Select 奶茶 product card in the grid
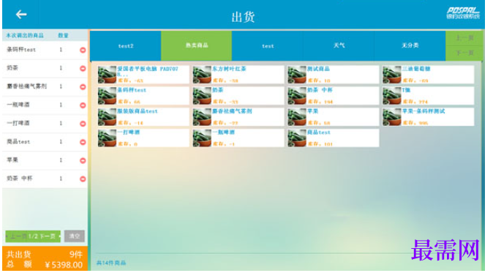The height and width of the screenshot is (273, 493). coord(238,96)
